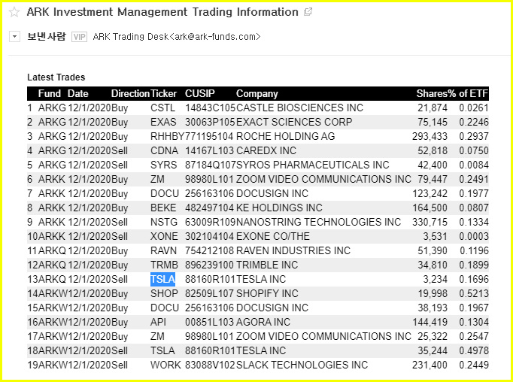Click the Latest Trades heading
This screenshot has width=513, height=382.
tap(56, 77)
